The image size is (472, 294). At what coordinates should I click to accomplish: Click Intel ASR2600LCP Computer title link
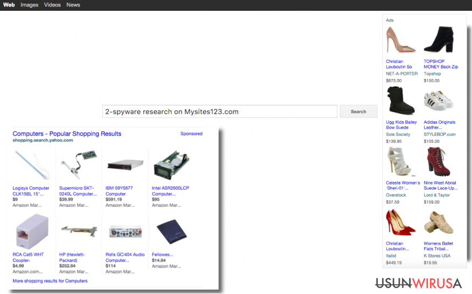[170, 191]
